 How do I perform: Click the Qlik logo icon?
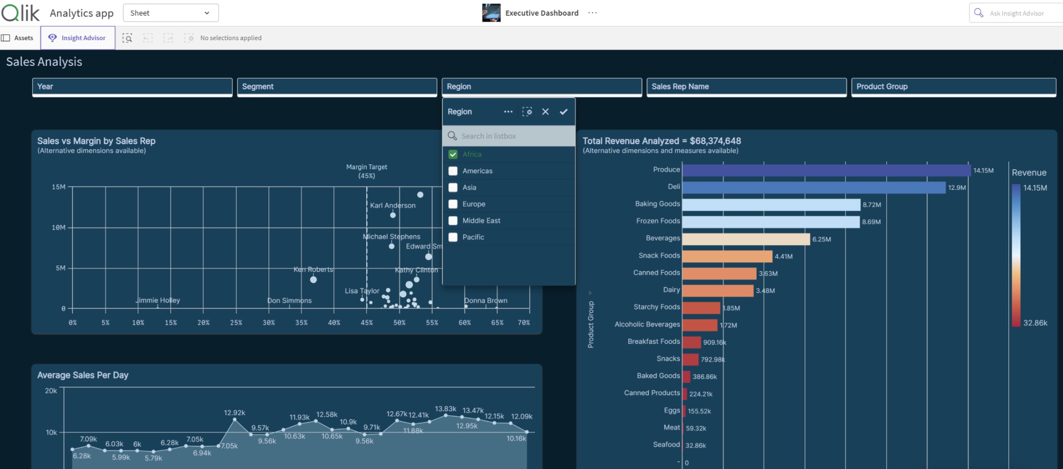point(21,13)
